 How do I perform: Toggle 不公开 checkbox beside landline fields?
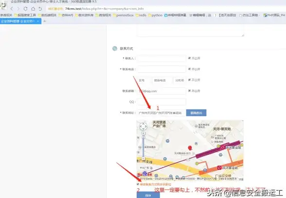coord(189,80)
